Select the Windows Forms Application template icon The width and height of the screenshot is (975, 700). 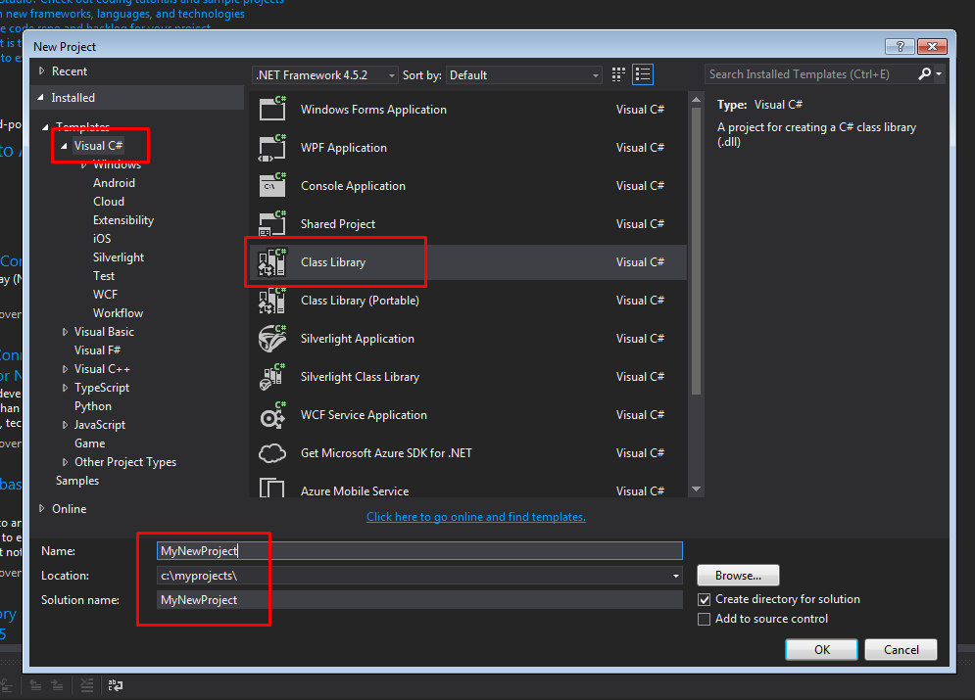tap(272, 109)
